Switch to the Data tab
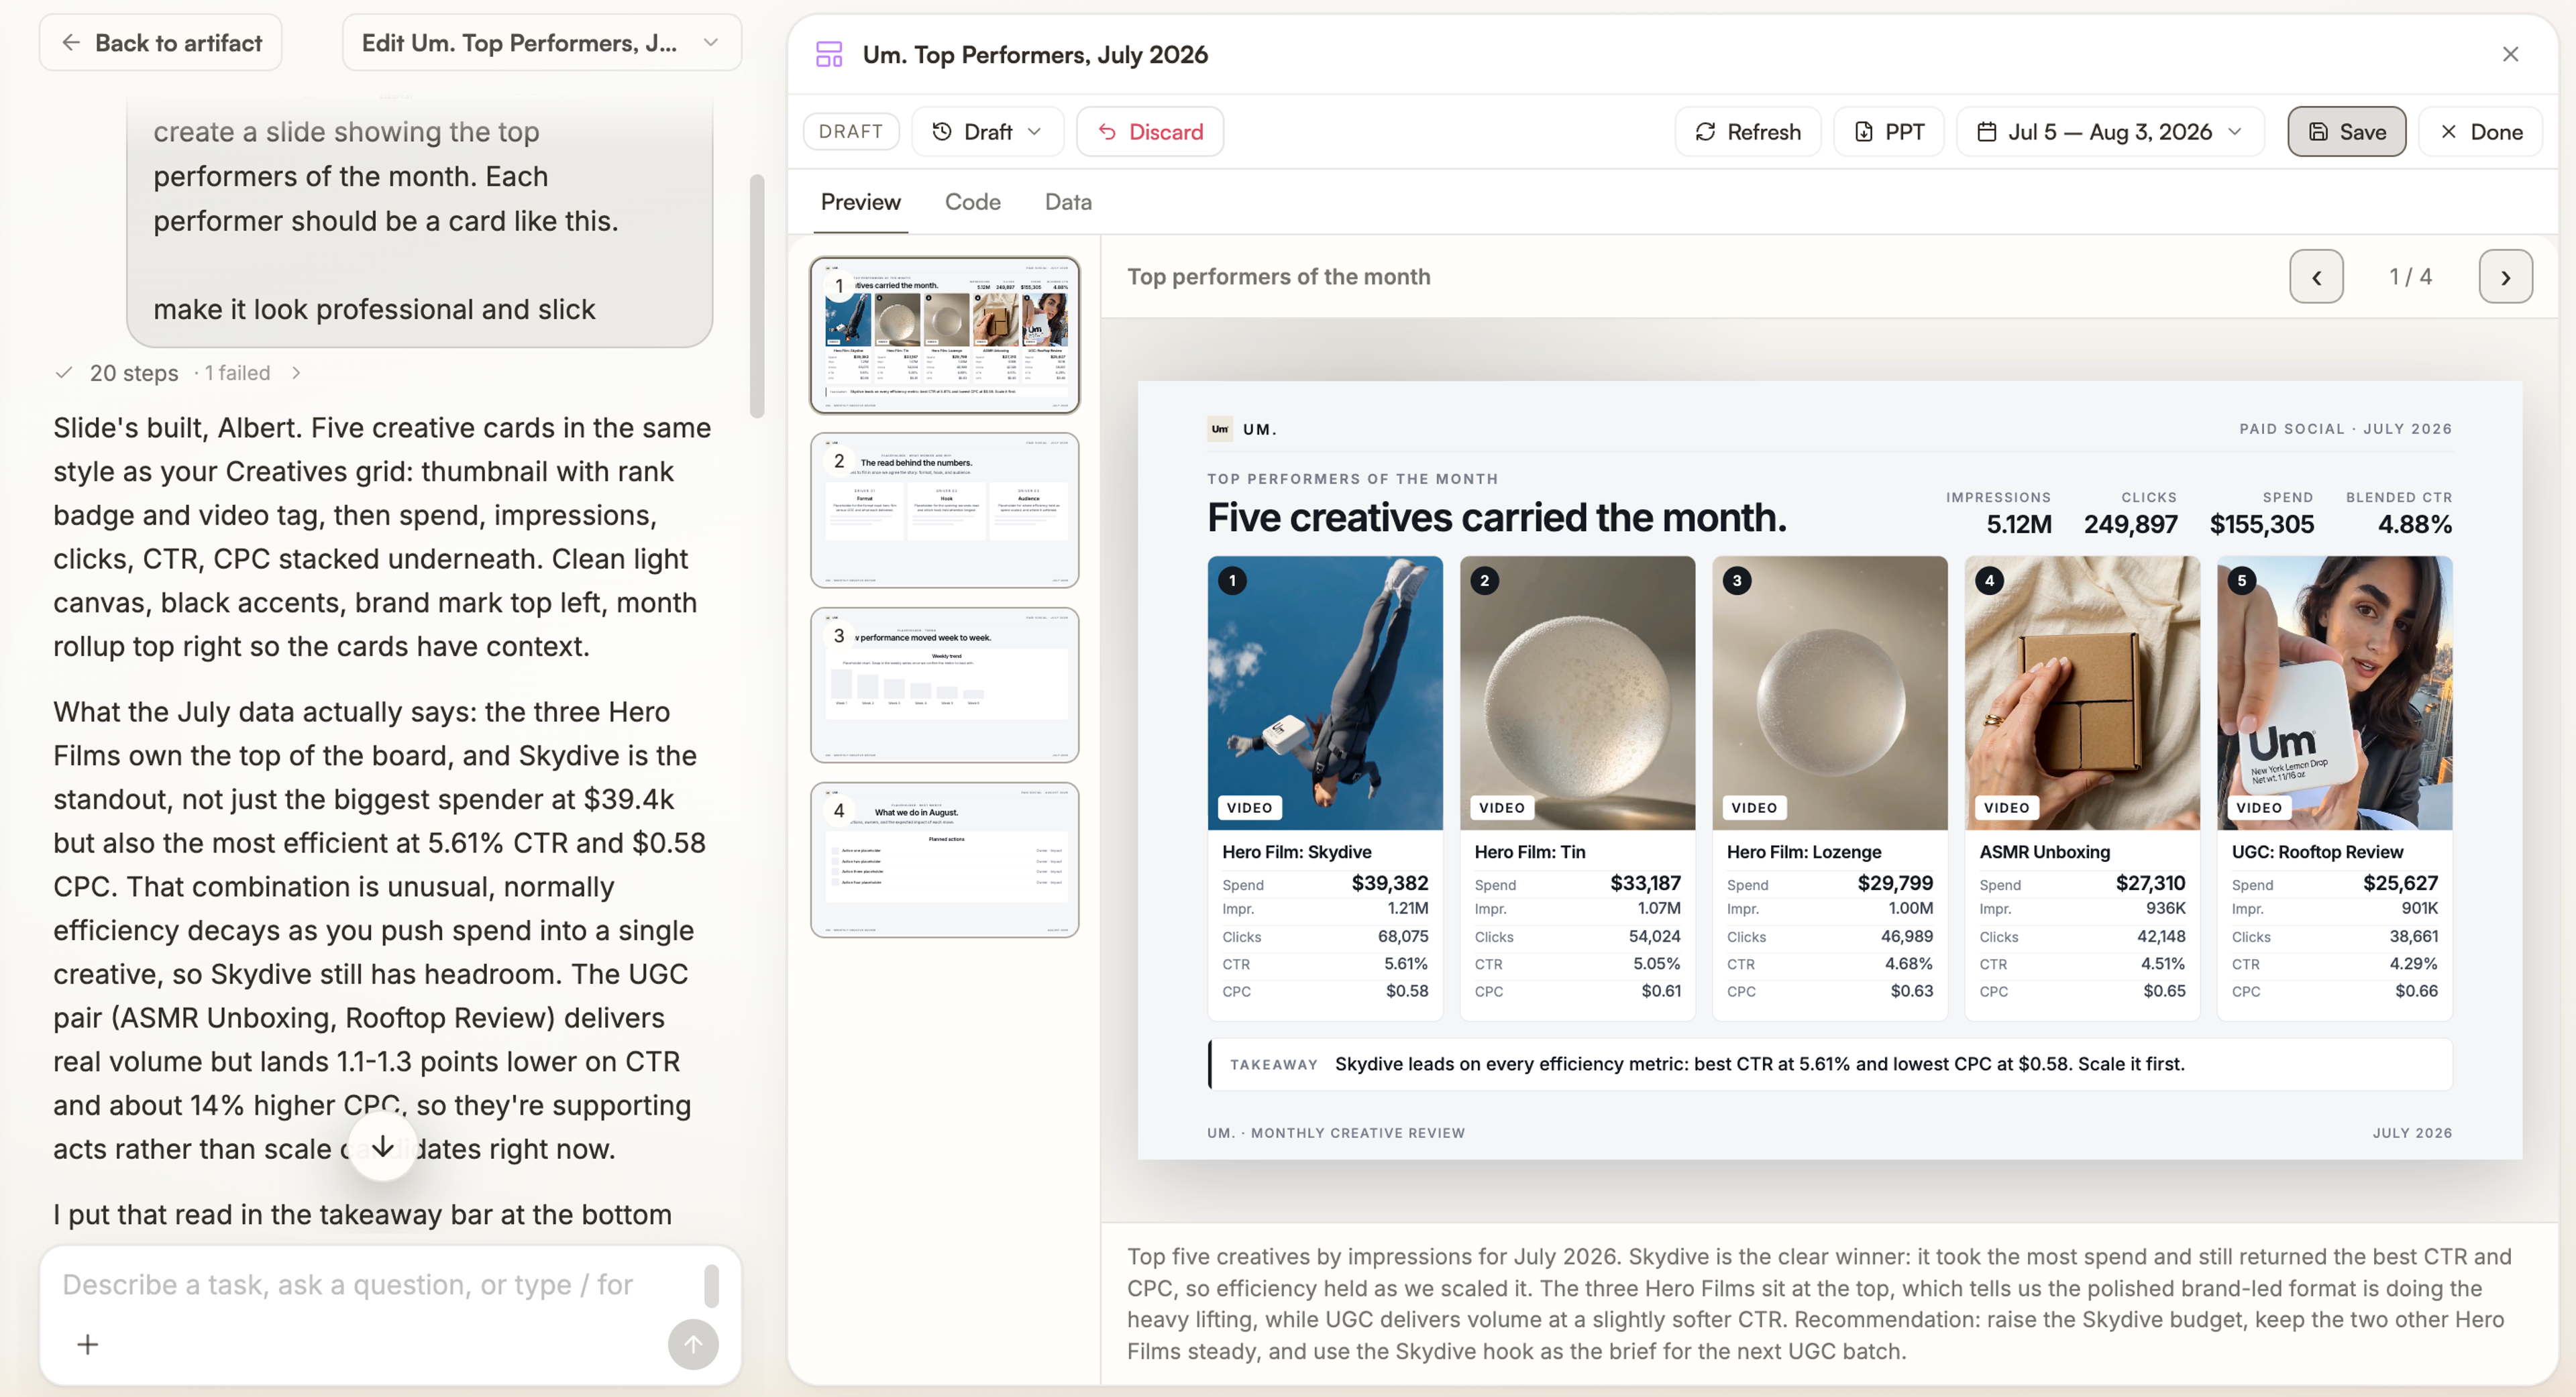This screenshot has width=2576, height=1397. [x=1068, y=201]
